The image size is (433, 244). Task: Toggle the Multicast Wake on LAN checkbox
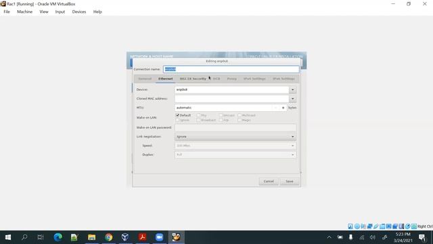tap(240, 115)
